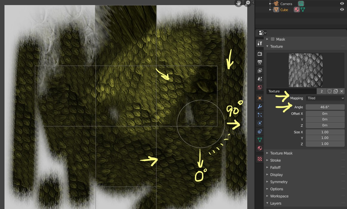Hide the Cube object in the outliner

[342, 10]
